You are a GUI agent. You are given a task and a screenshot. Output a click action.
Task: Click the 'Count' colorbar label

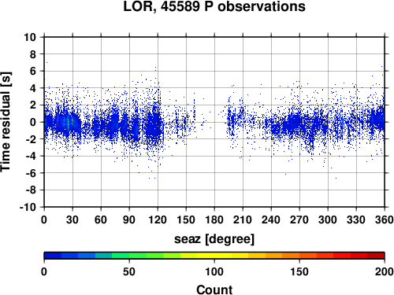click(214, 289)
